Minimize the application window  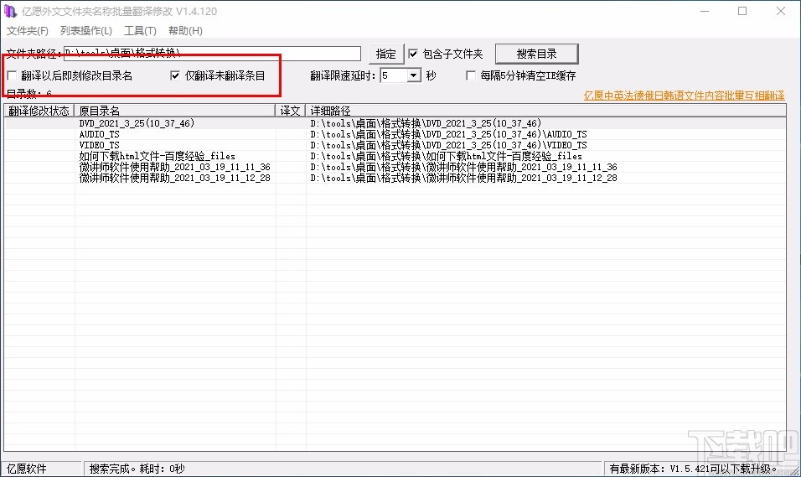705,11
